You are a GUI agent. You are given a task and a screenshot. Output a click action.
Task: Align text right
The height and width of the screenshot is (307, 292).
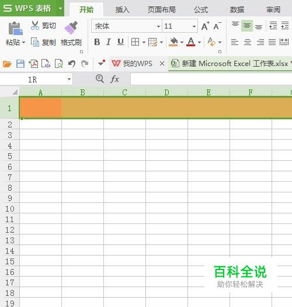point(260,42)
